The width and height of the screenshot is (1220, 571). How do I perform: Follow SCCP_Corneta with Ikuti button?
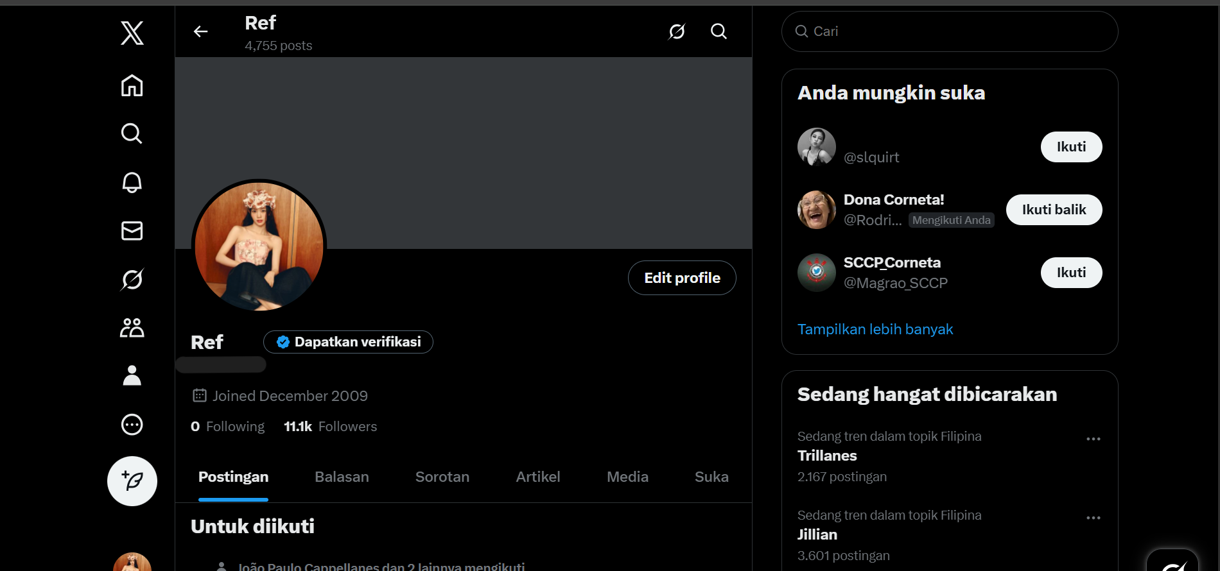[x=1071, y=273]
